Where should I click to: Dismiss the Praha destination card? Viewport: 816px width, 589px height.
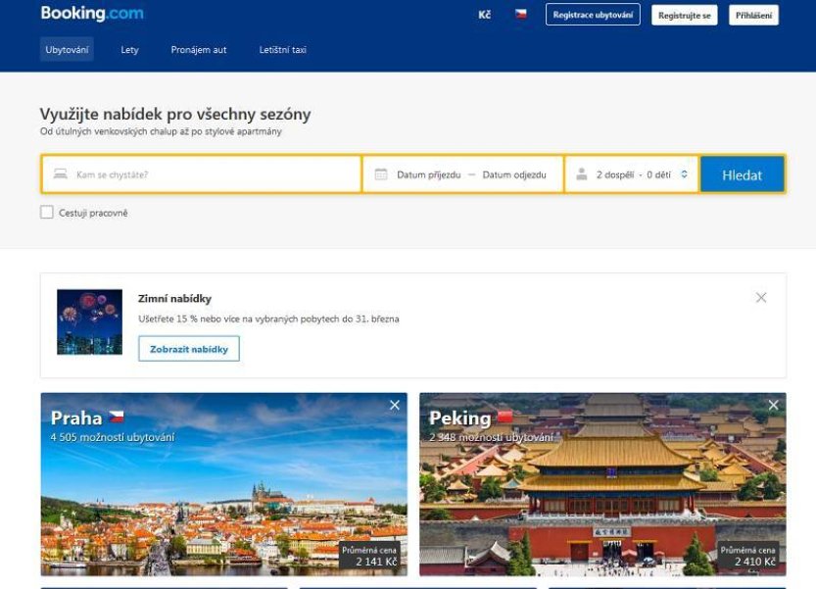tap(396, 404)
